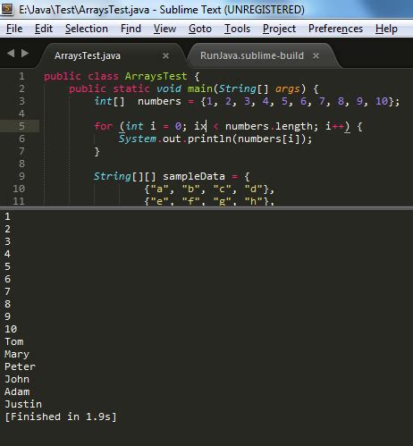This screenshot has width=413, height=446.
Task: Click 'println' on line 6
Action: click(x=209, y=139)
